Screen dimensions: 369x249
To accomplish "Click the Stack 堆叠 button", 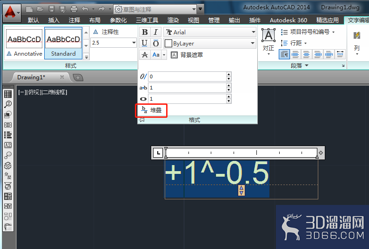I will [151, 110].
